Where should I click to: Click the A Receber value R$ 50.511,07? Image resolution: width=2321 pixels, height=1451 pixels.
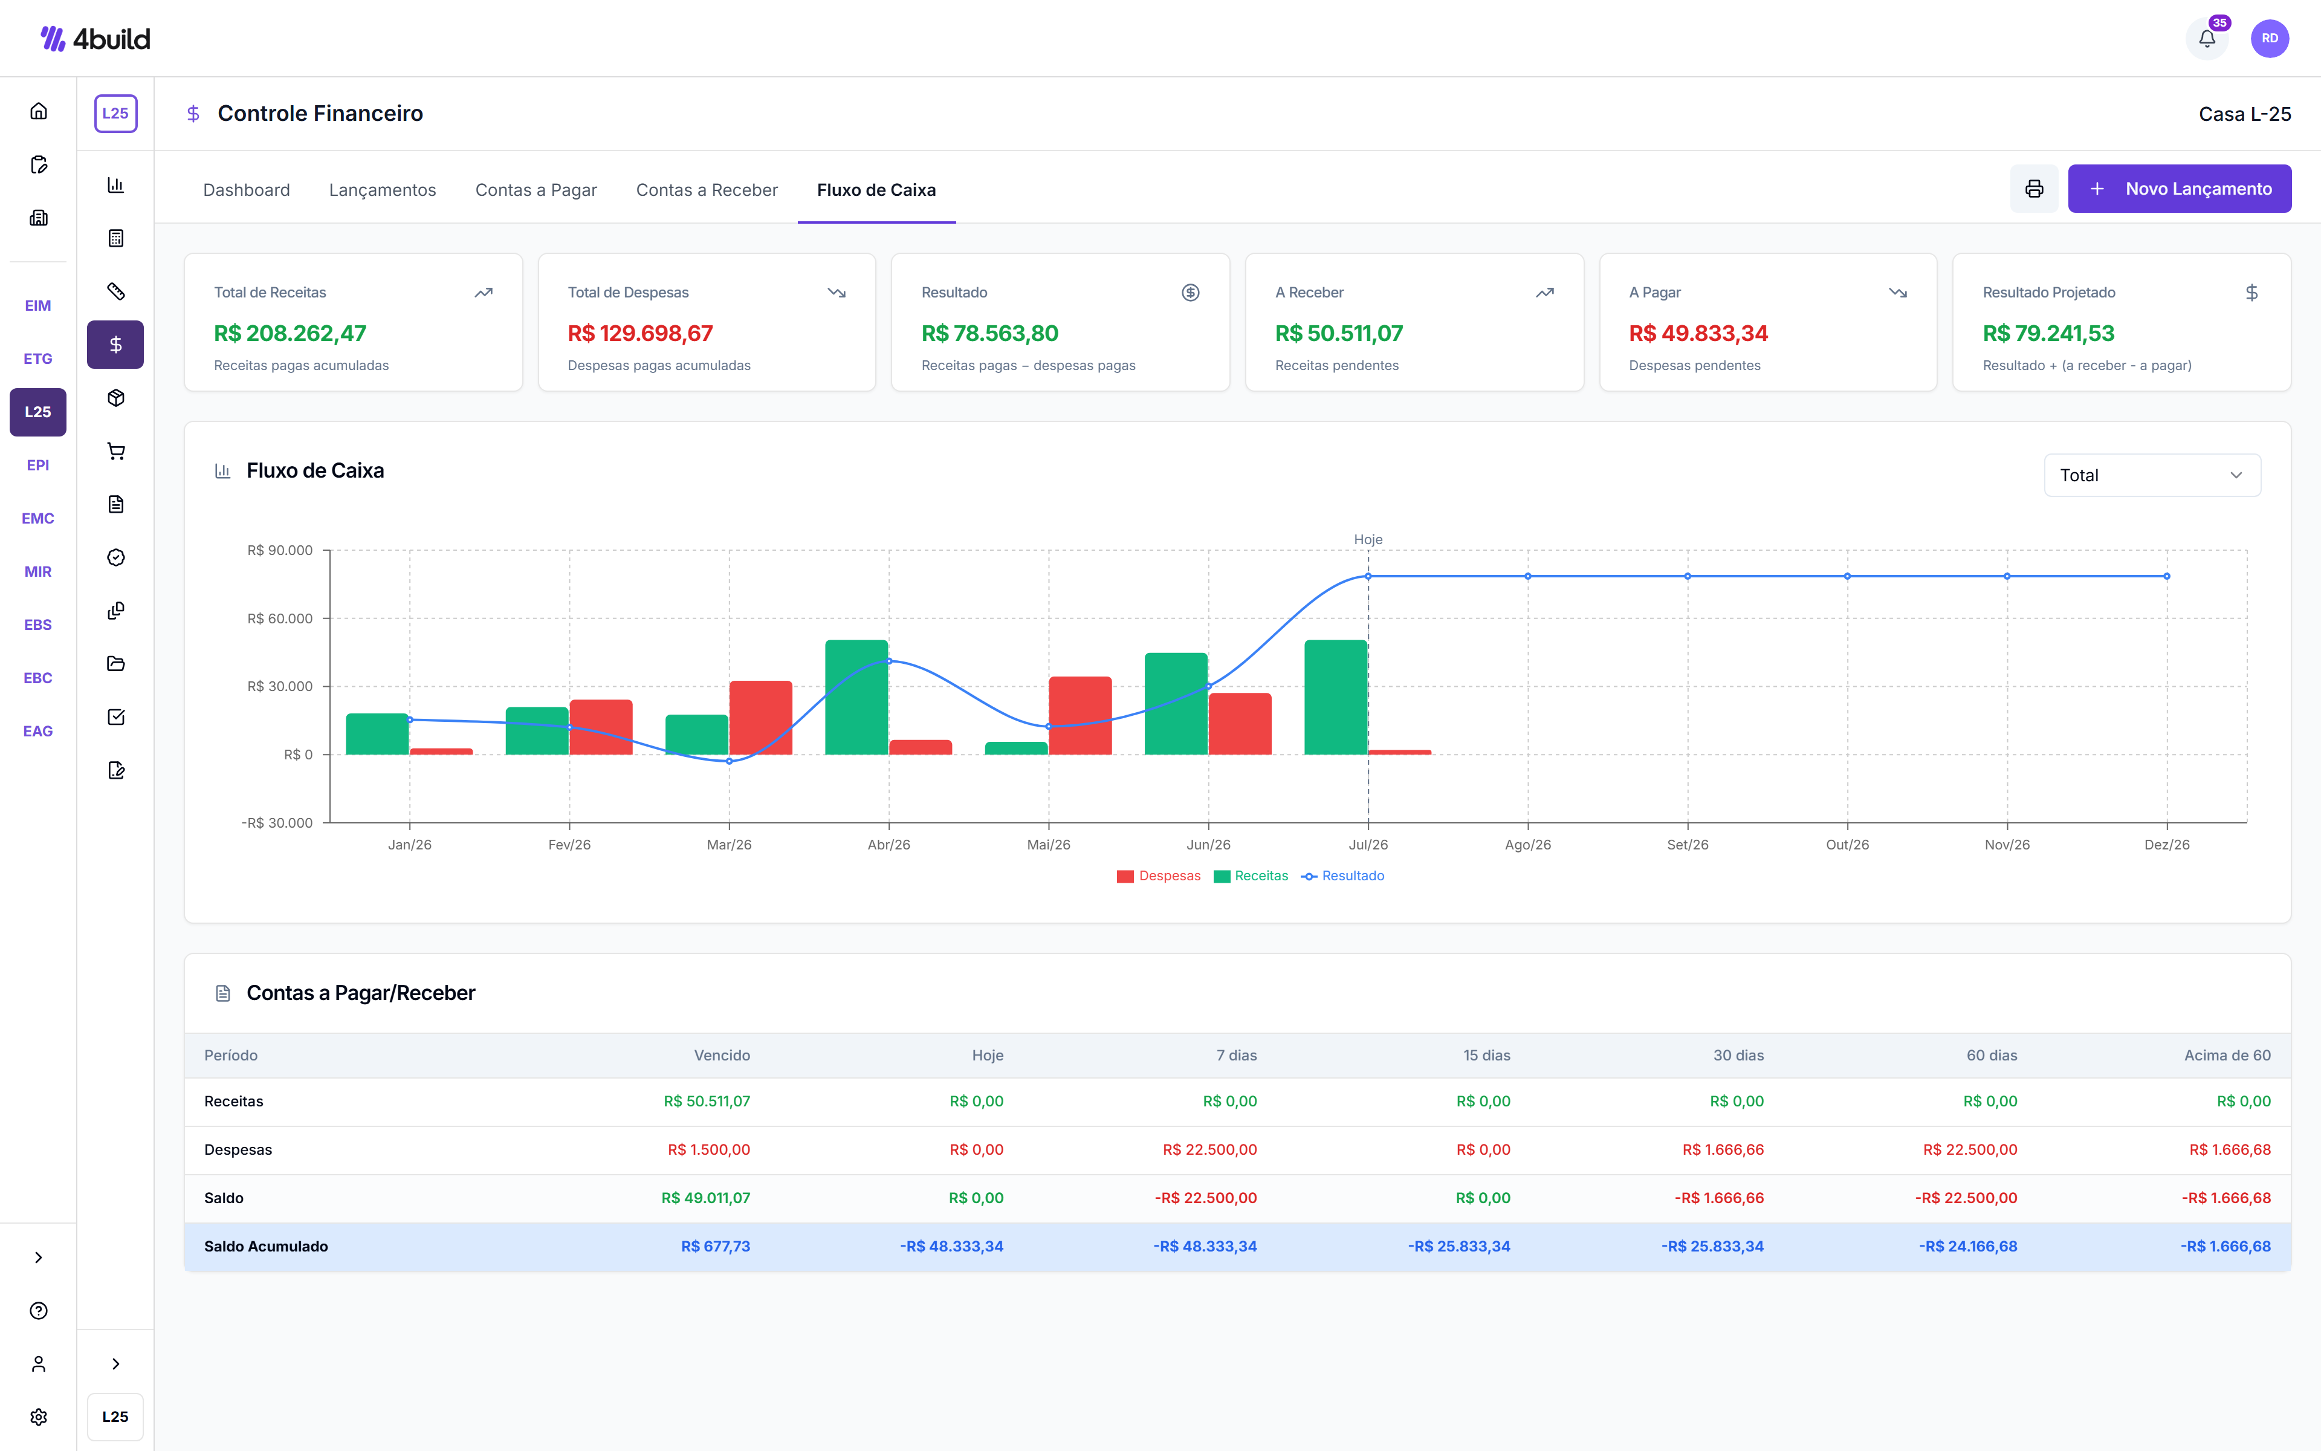pos(1339,333)
